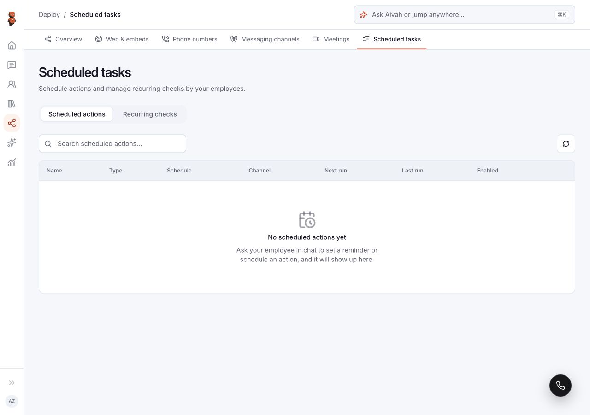Click the Deploy breadcrumb link
This screenshot has height=415, width=590.
[x=49, y=15]
